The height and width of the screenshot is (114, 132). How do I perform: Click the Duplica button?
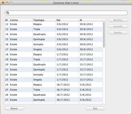click(118, 33)
